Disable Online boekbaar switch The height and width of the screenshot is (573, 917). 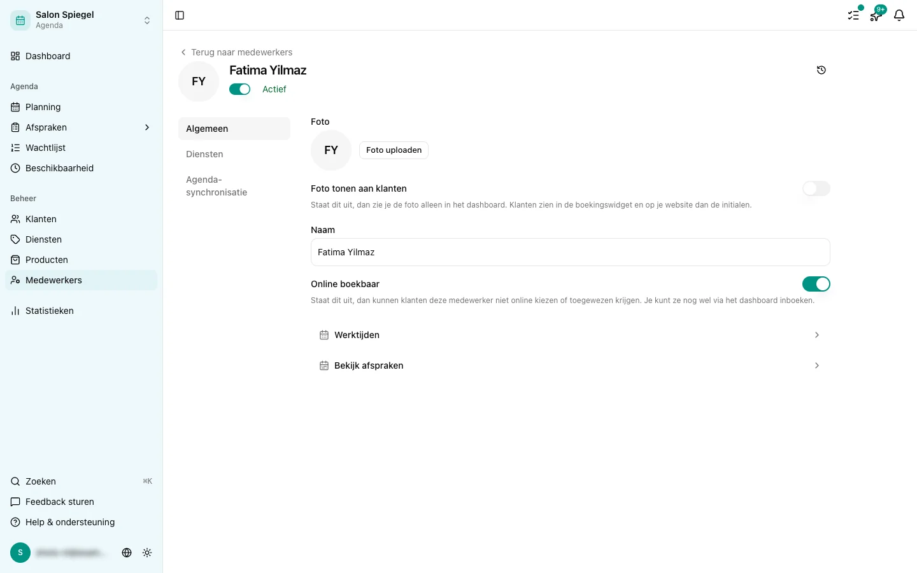[816, 284]
